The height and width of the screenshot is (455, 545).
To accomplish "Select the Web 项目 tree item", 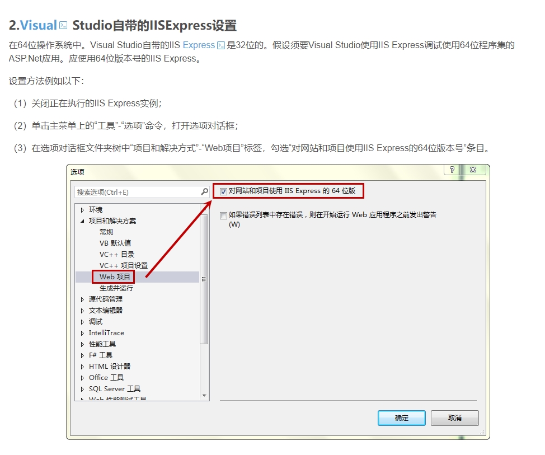I will pyautogui.click(x=115, y=277).
